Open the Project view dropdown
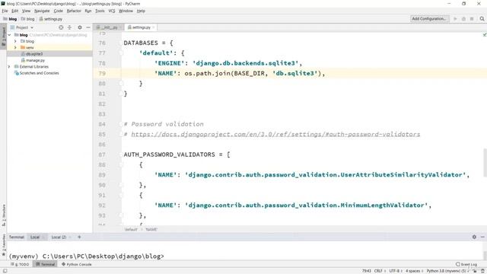487x274 pixels. [22, 27]
